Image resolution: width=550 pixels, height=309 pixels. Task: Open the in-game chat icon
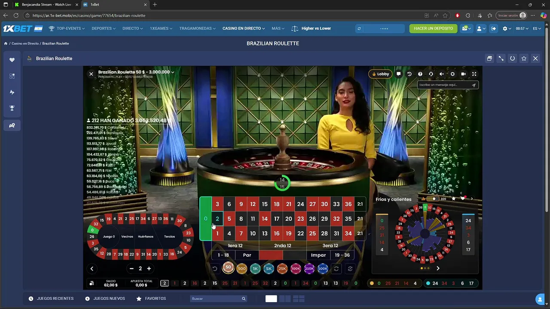tap(399, 74)
